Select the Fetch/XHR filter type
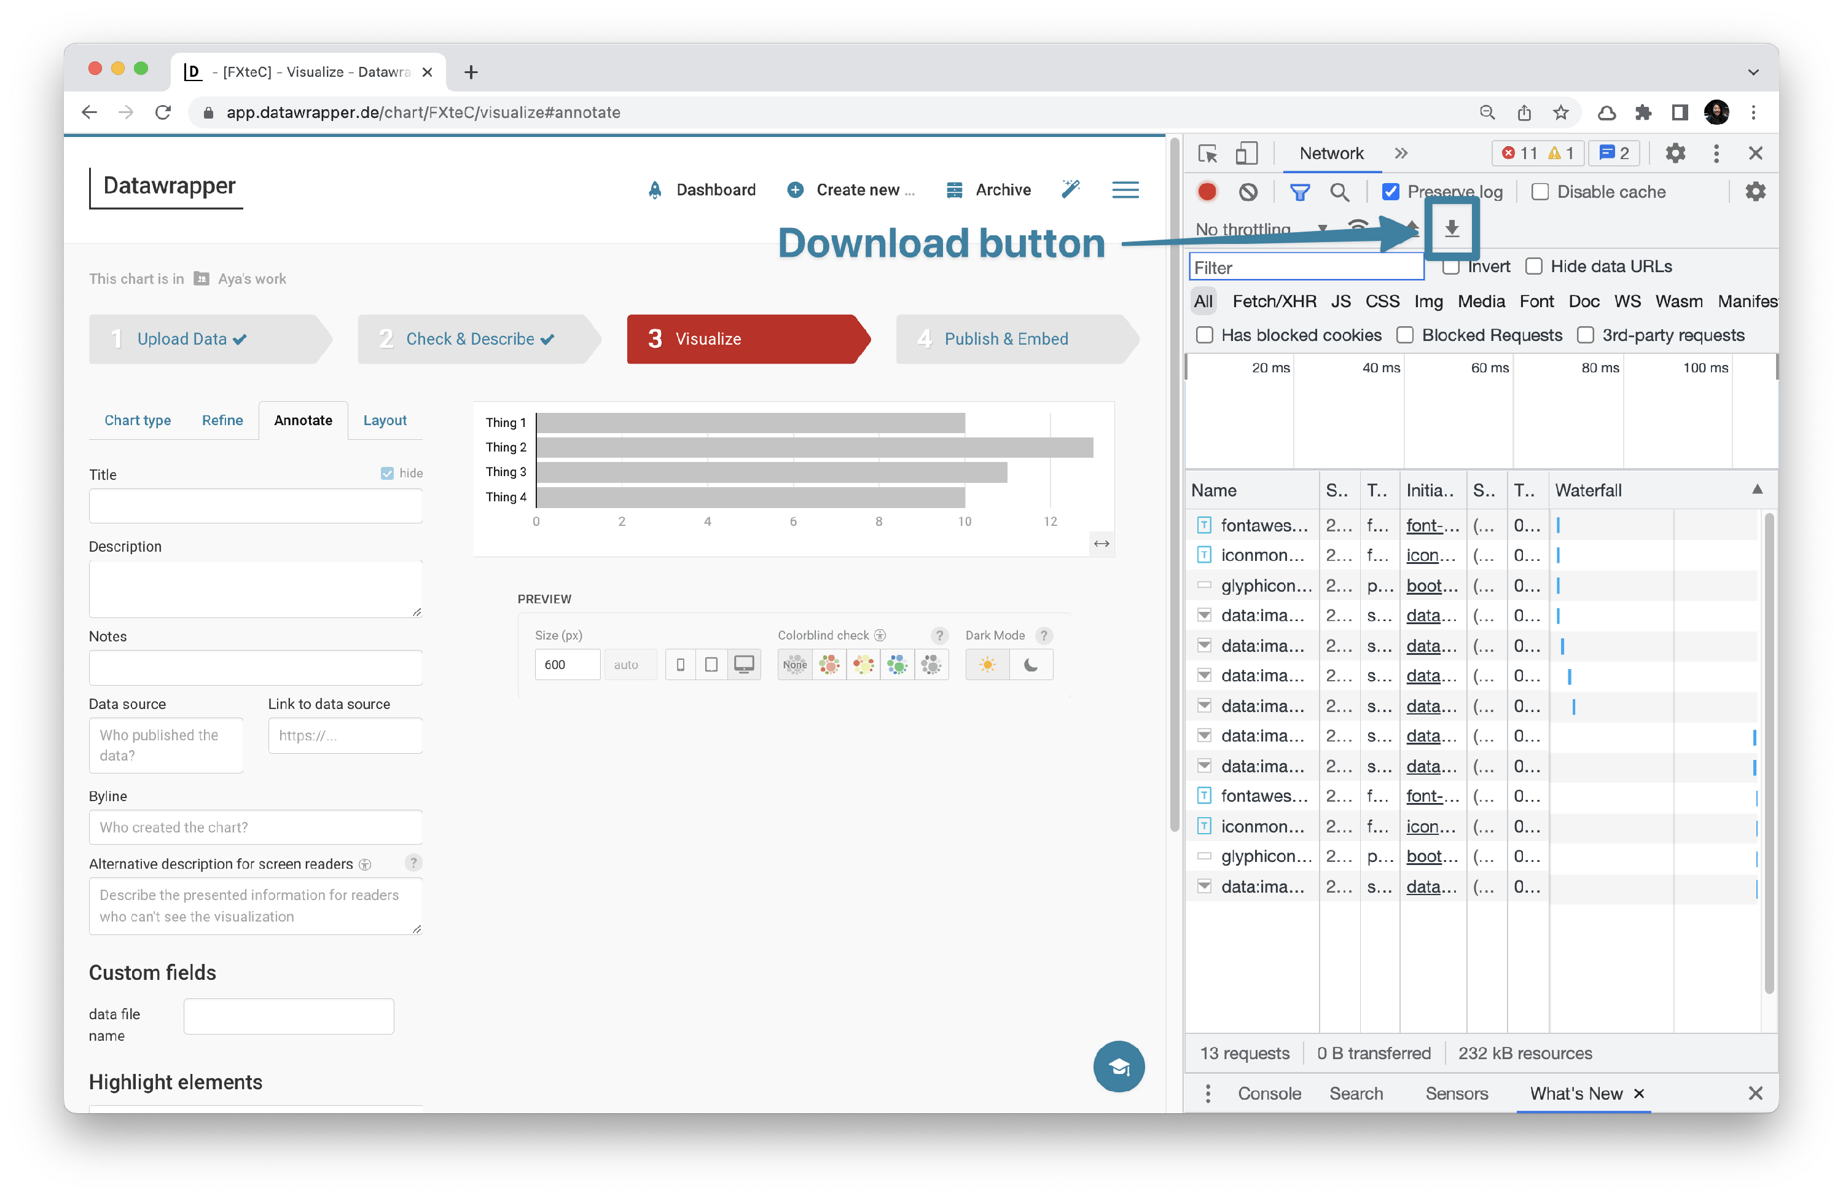The image size is (1843, 1198). pyautogui.click(x=1274, y=301)
